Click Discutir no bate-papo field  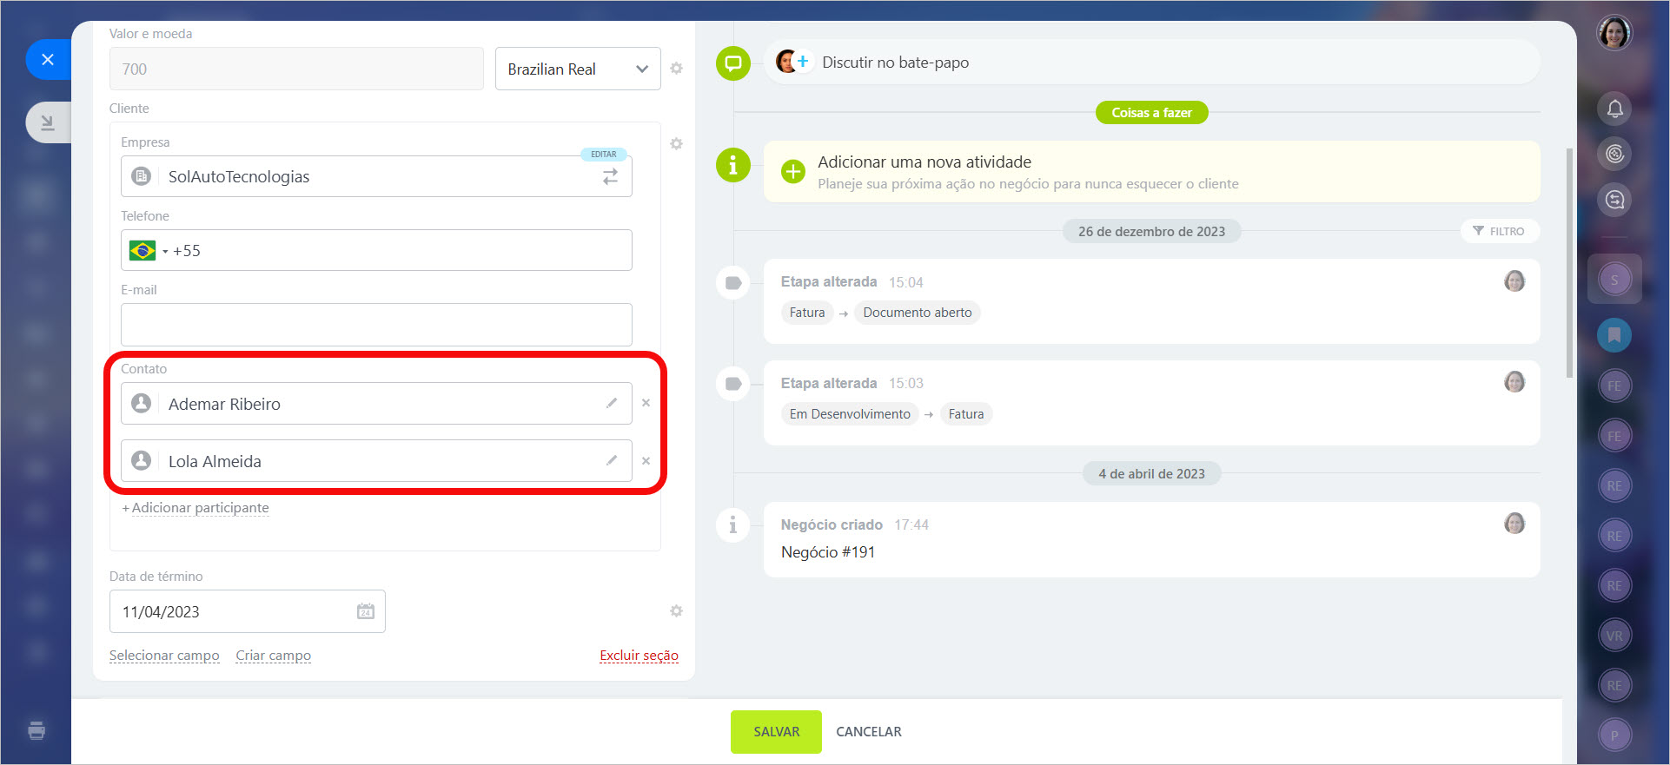1152,63
